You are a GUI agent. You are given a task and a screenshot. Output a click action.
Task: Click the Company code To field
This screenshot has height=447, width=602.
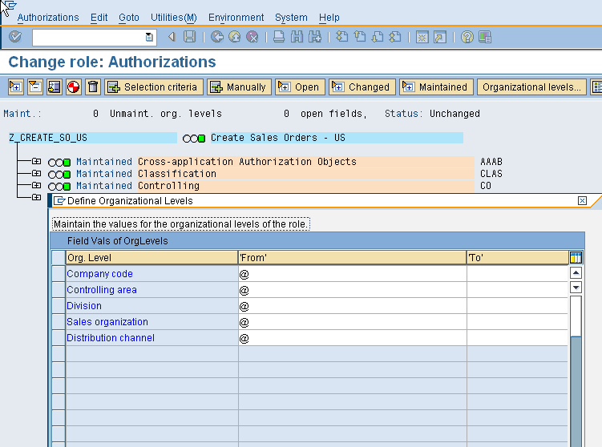coord(518,274)
